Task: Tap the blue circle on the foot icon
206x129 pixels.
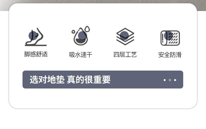Action: coord(33,36)
